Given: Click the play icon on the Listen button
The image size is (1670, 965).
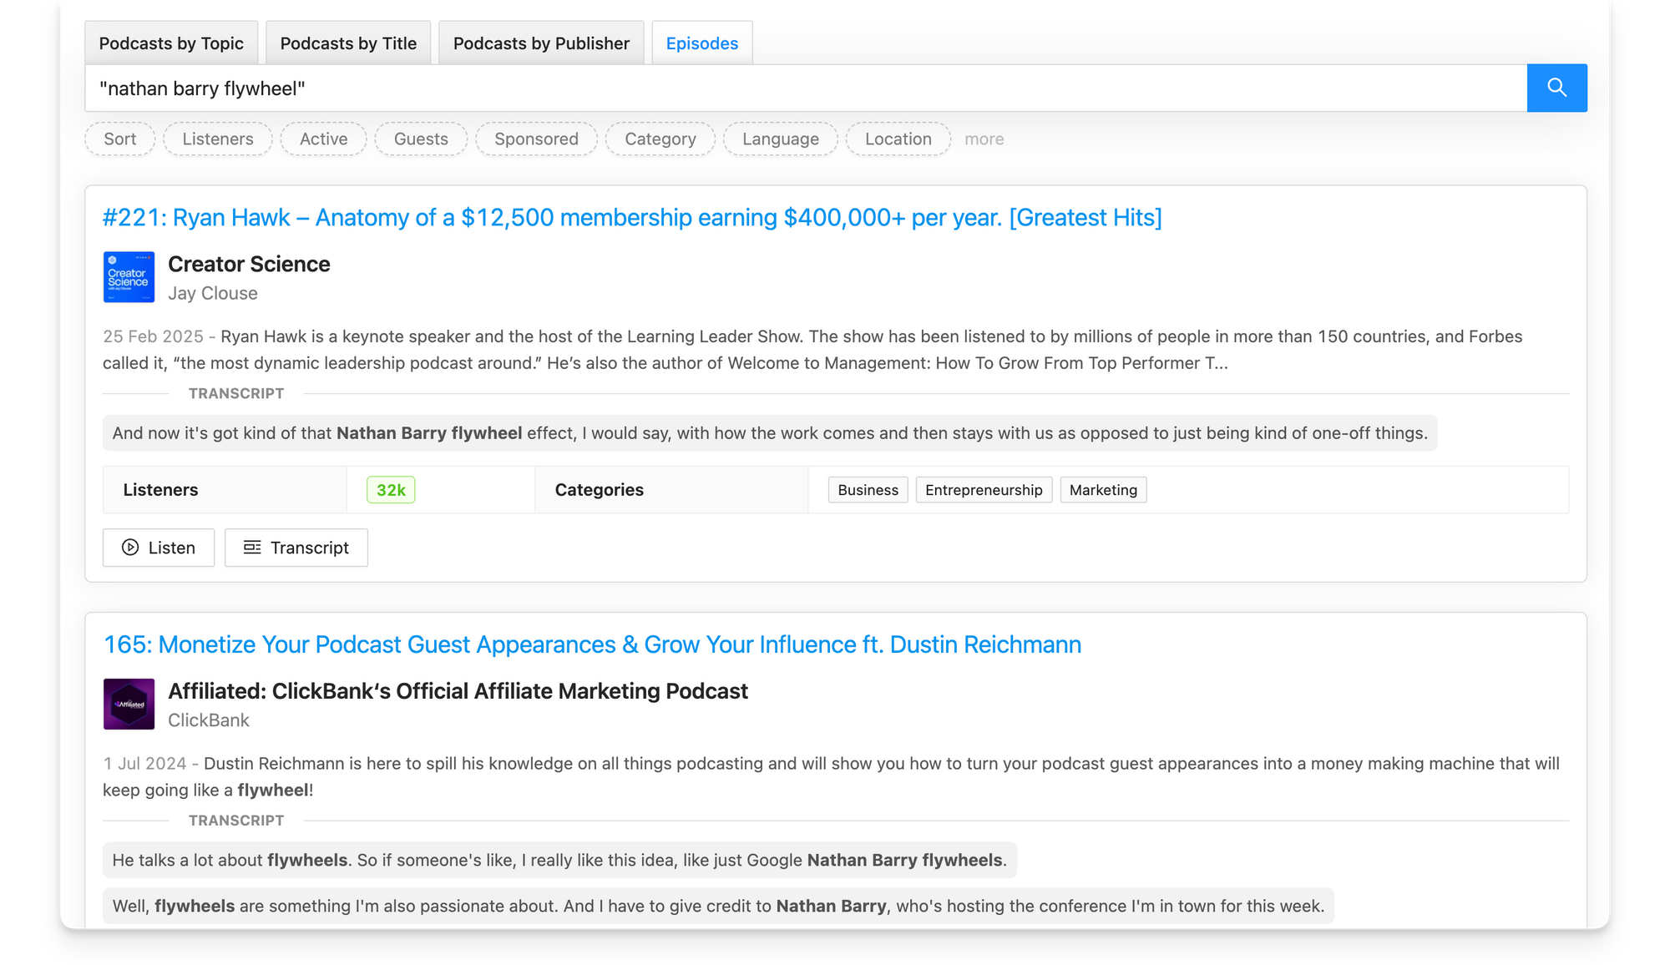Looking at the screenshot, I should (130, 548).
